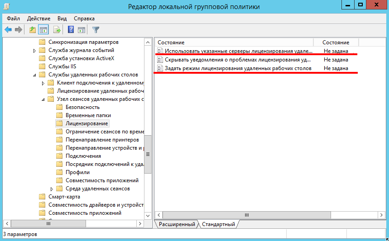Open the Справка menu
The height and width of the screenshot is (241, 389).
tap(84, 19)
